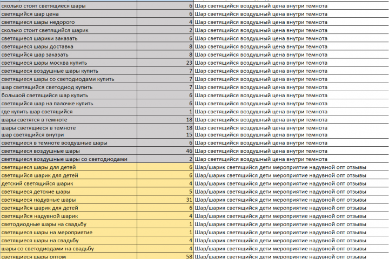Image resolution: width=389 pixels, height=259 pixels.
Task: Click 'Шар/шарик…' cell in 'светящиеся шары на свадьбу' row
Action: click(x=291, y=241)
